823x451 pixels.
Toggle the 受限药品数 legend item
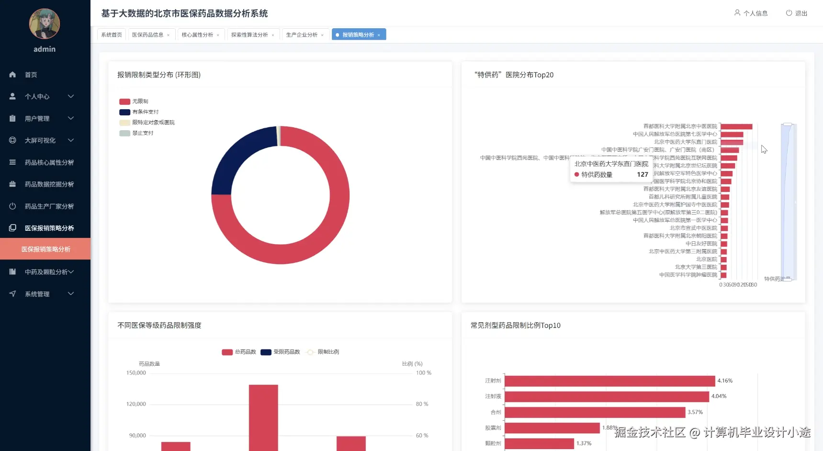281,352
